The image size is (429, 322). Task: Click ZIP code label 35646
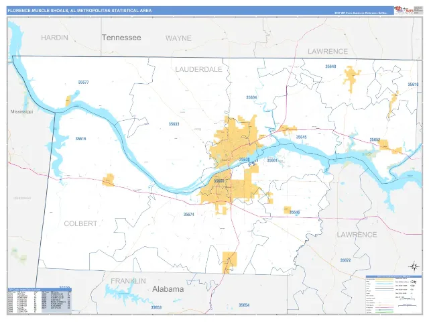[294, 212]
